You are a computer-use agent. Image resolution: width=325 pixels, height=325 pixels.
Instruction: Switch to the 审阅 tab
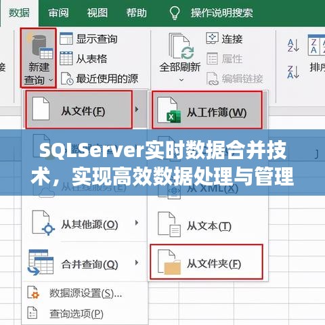[58, 13]
